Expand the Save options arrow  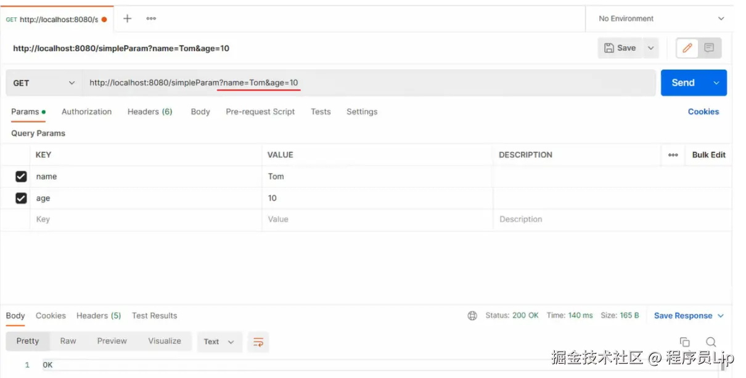coord(650,48)
